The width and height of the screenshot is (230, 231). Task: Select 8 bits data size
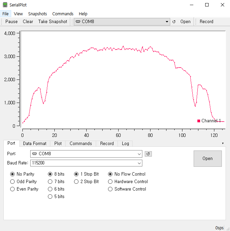click(x=56, y=174)
